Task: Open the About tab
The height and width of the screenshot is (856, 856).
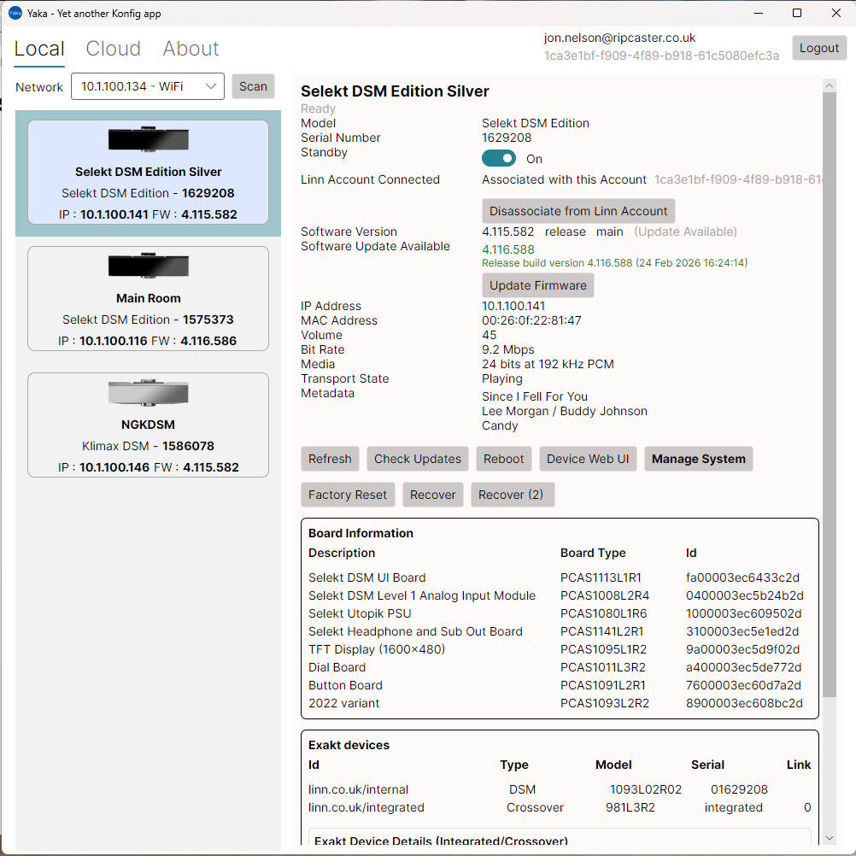Action: (x=190, y=49)
